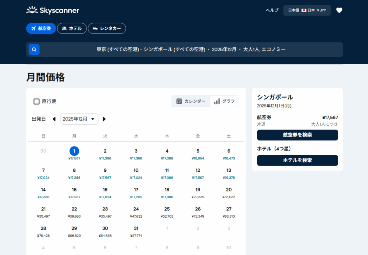
Task: Select the 航空券 flights tab
Action: (41, 28)
